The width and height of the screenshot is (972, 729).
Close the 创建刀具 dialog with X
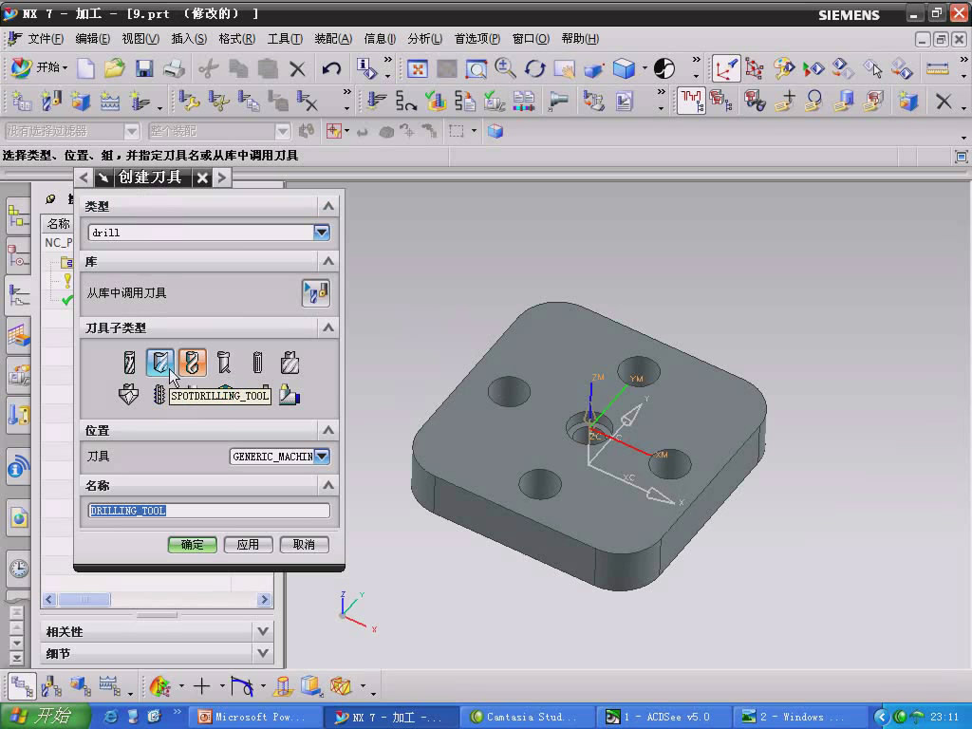202,178
